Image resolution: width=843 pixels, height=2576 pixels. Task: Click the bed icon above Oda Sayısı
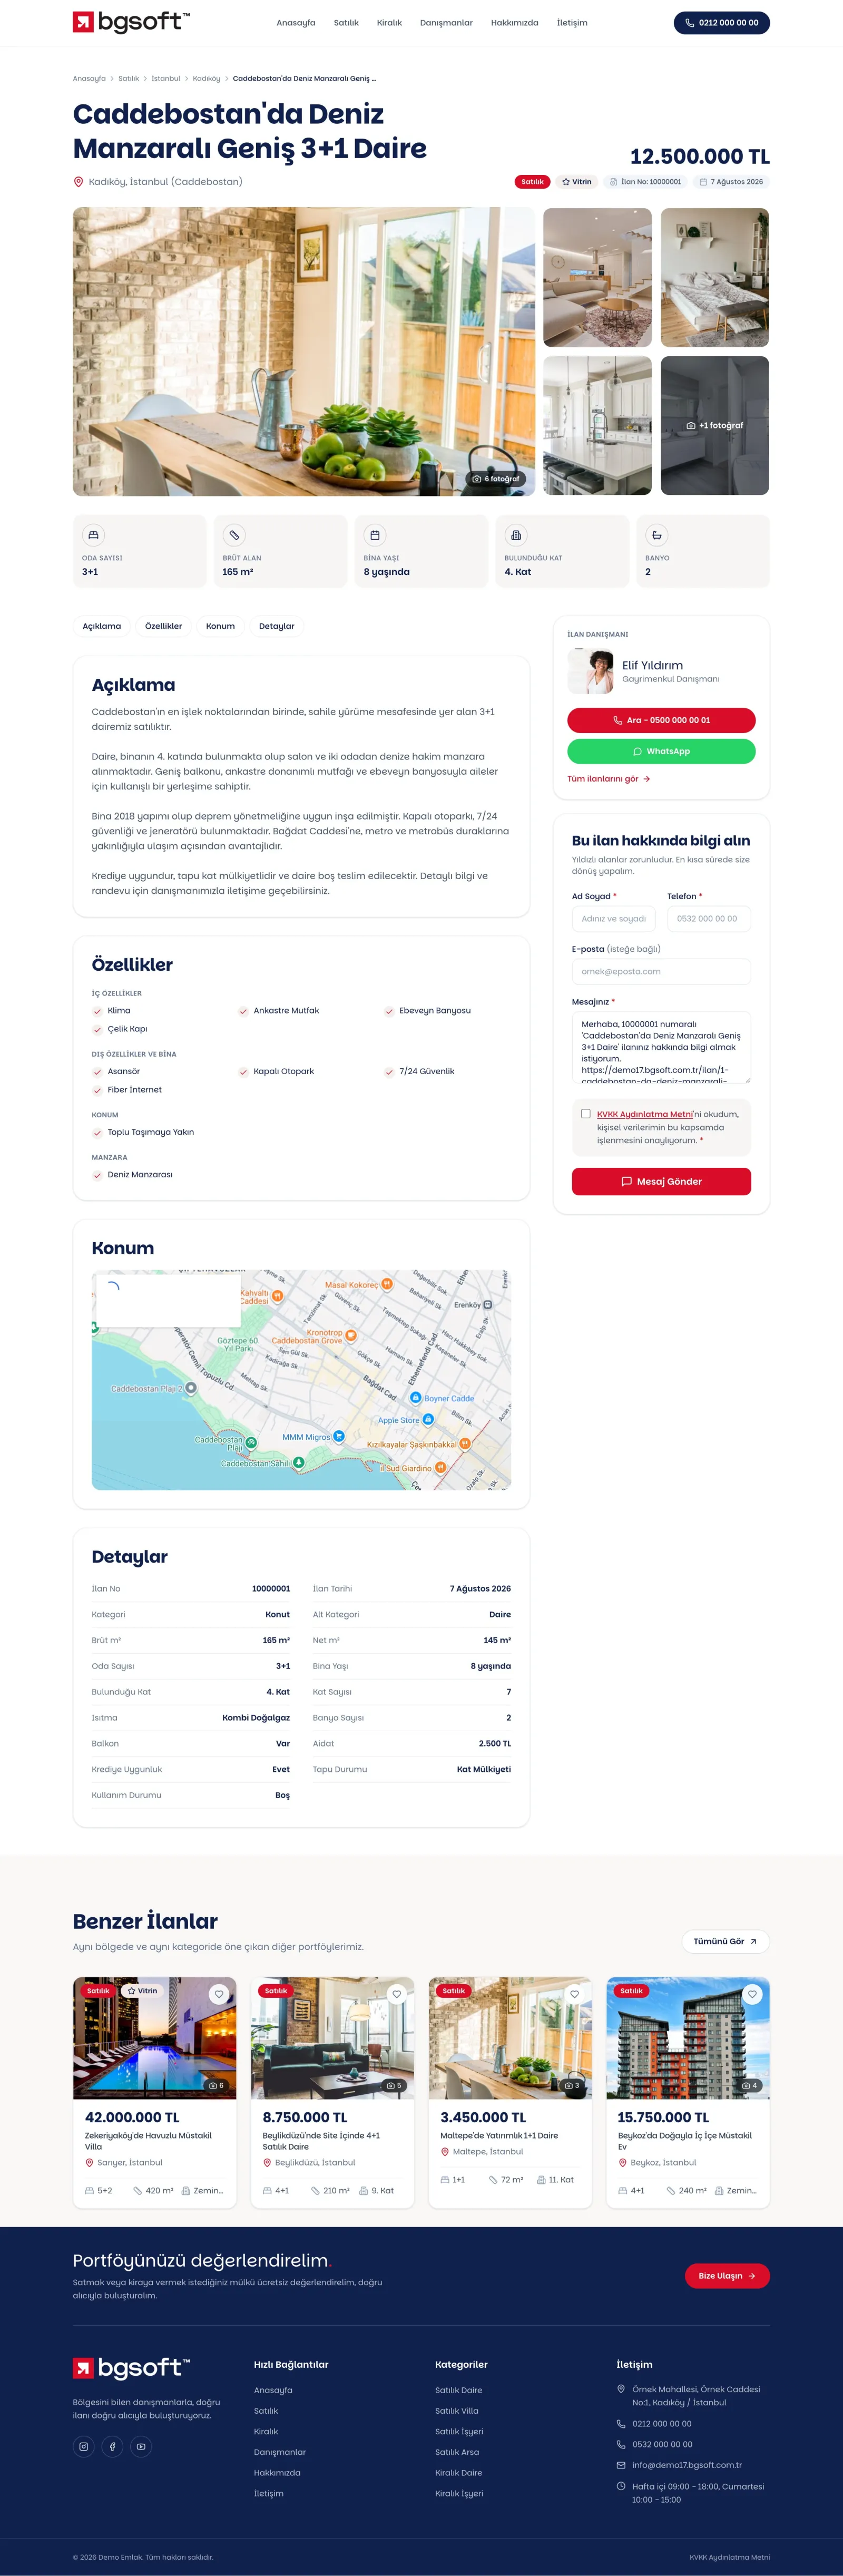pyautogui.click(x=93, y=535)
